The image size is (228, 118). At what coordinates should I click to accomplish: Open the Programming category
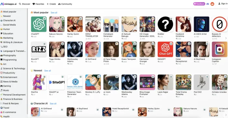coord(8,60)
